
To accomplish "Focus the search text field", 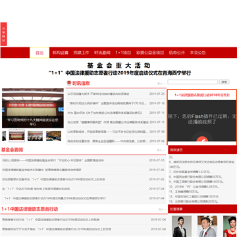I will pos(193,82).
